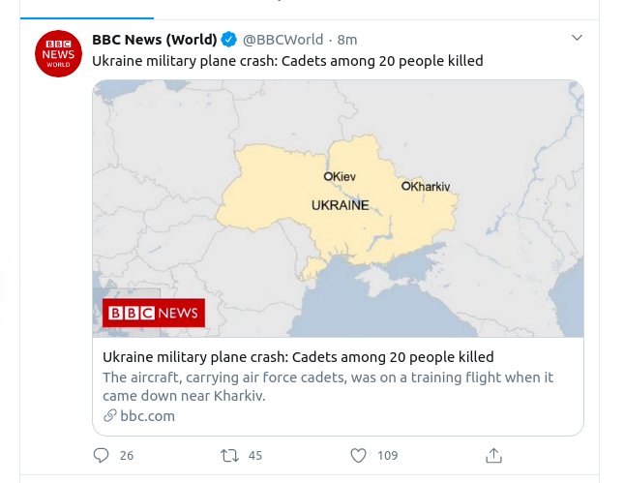This screenshot has height=483, width=624.
Task: Open the BBC News (World) account name
Action: (x=154, y=40)
